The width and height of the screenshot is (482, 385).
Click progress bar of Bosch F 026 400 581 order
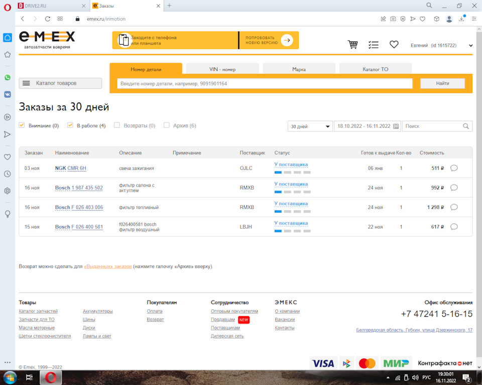293,231
